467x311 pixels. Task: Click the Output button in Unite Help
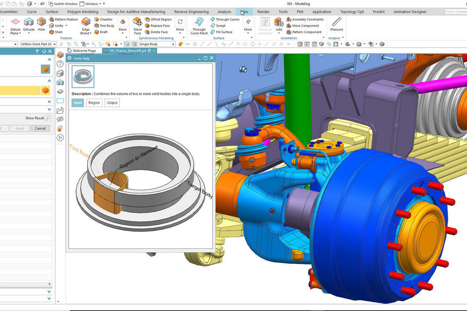click(x=112, y=103)
